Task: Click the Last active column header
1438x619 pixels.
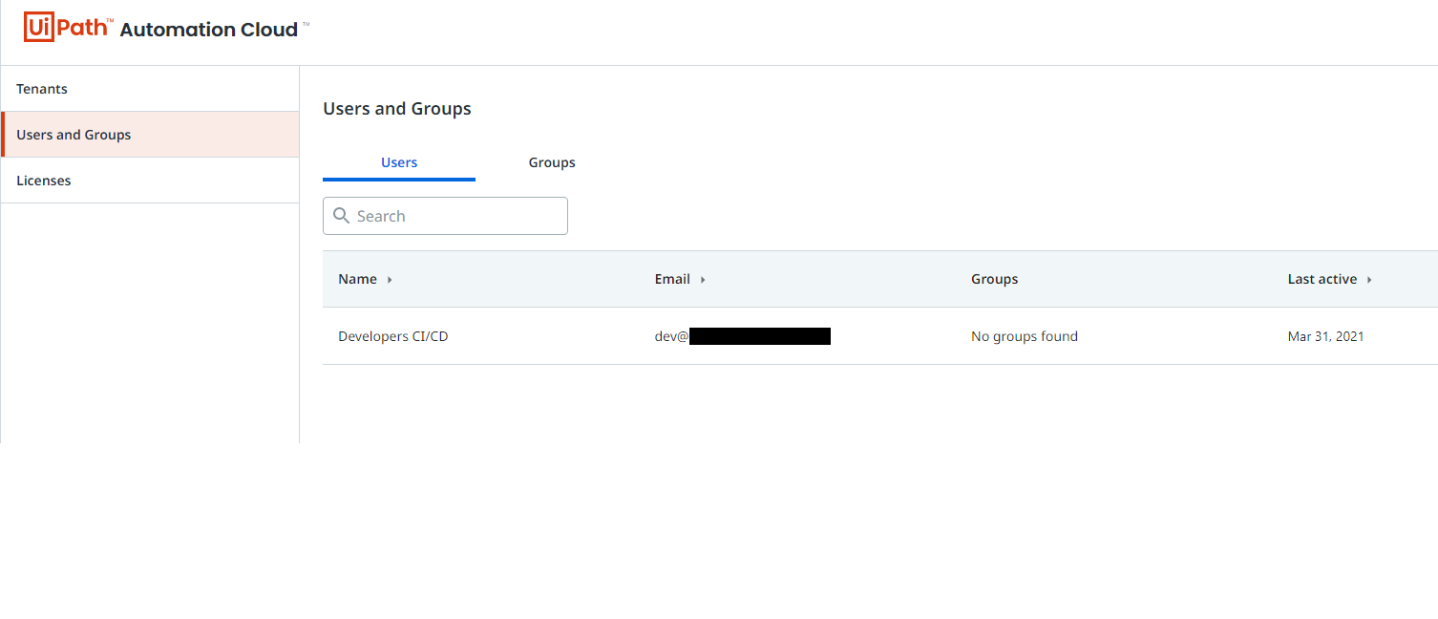Action: 1322,279
